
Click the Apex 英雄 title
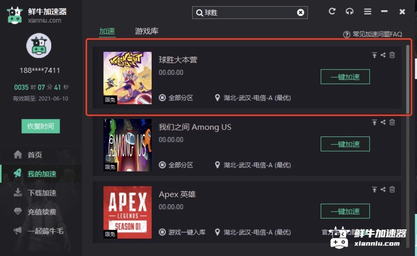[177, 194]
